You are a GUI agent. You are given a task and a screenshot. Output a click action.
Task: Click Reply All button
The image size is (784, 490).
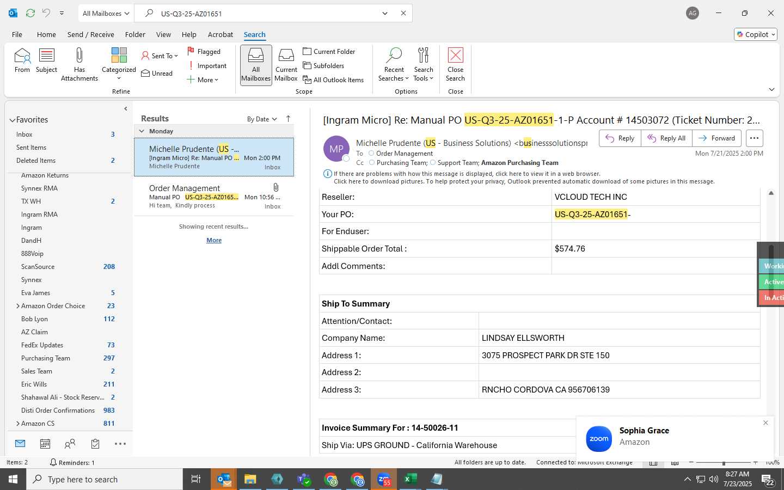pyautogui.click(x=666, y=138)
